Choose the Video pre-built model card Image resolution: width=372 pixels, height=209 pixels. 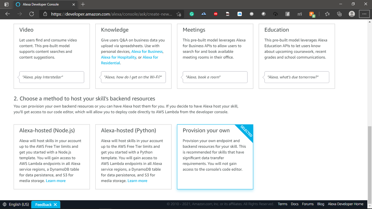click(52, 56)
